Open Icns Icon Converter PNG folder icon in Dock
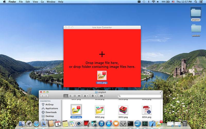The image size is (206, 129). tap(159, 124)
